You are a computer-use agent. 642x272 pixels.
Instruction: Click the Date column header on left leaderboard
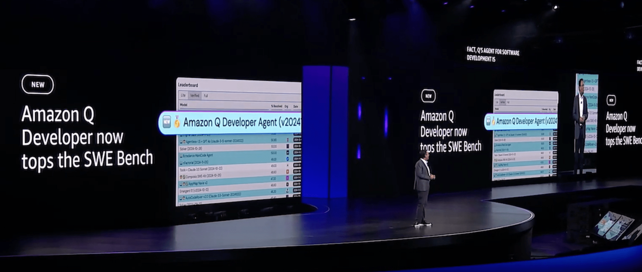[295, 106]
